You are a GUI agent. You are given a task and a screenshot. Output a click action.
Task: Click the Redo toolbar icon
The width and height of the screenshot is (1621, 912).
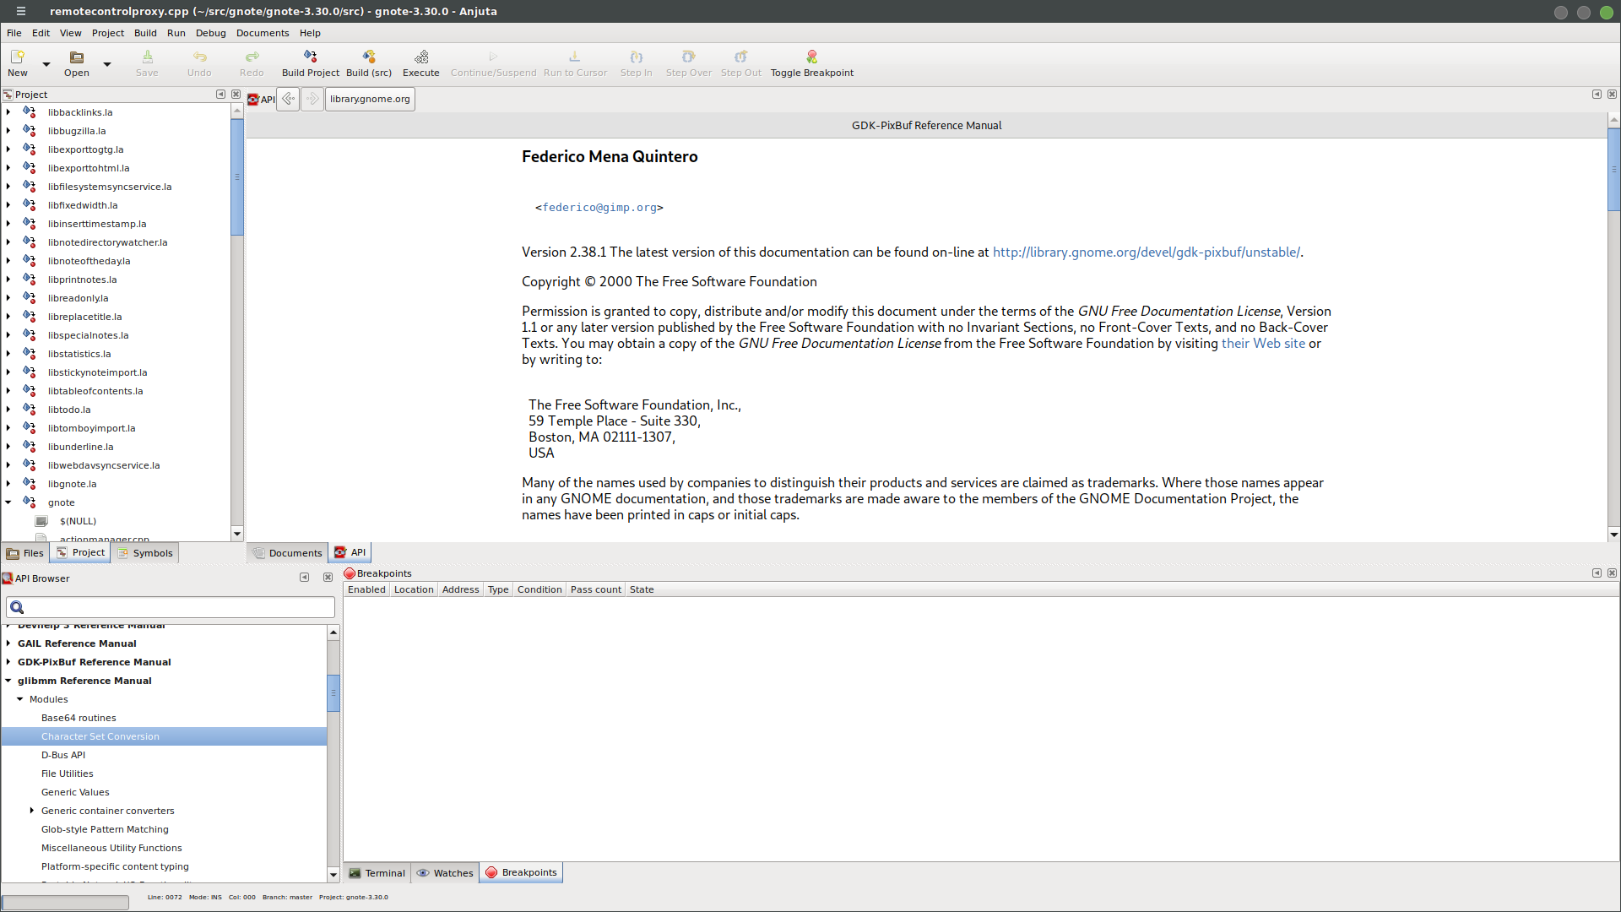[252, 57]
